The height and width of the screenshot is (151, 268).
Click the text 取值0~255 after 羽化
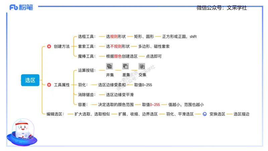(x=143, y=85)
